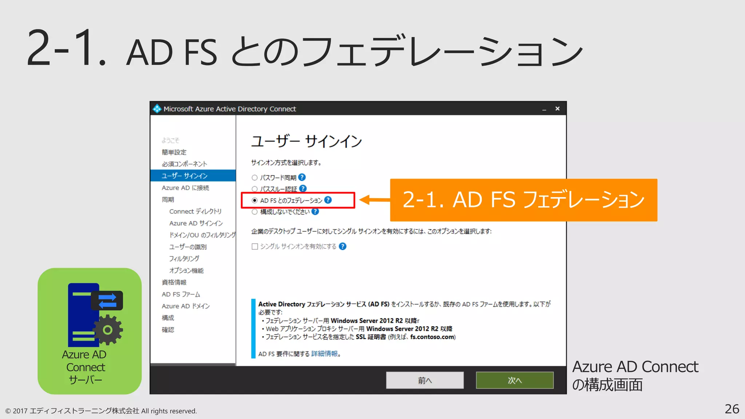Screen dimensions: 745x419
Task: Select the 構成しないでください radio button
Action: [255, 212]
